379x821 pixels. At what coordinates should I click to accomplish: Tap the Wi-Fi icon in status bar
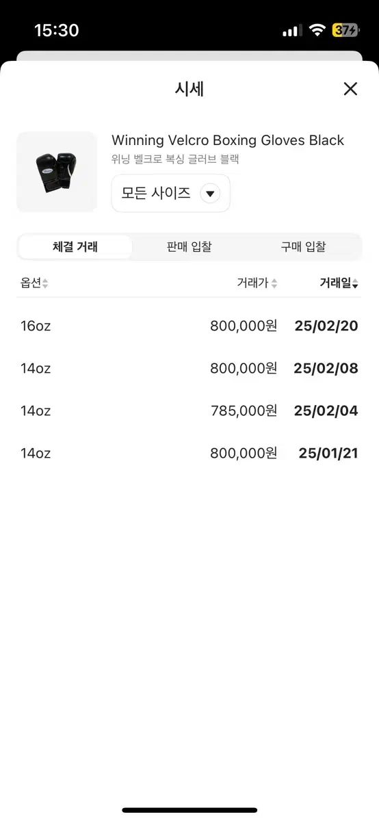click(317, 30)
